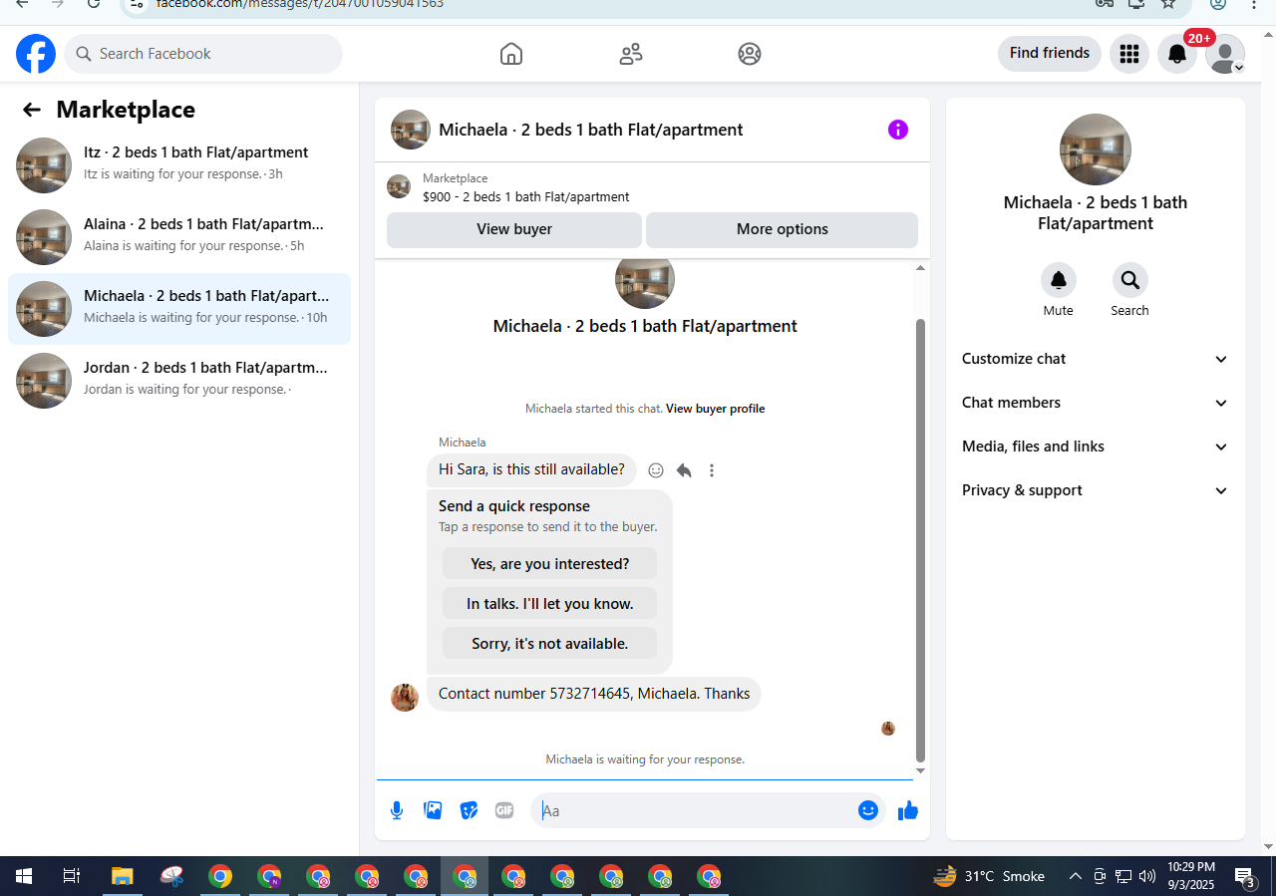Open the listing thumbnail beside the $900 price
1276x896 pixels.
pyautogui.click(x=399, y=186)
